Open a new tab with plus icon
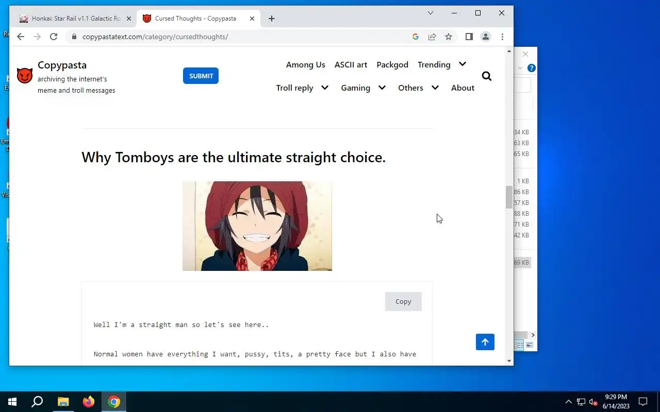 (x=272, y=19)
